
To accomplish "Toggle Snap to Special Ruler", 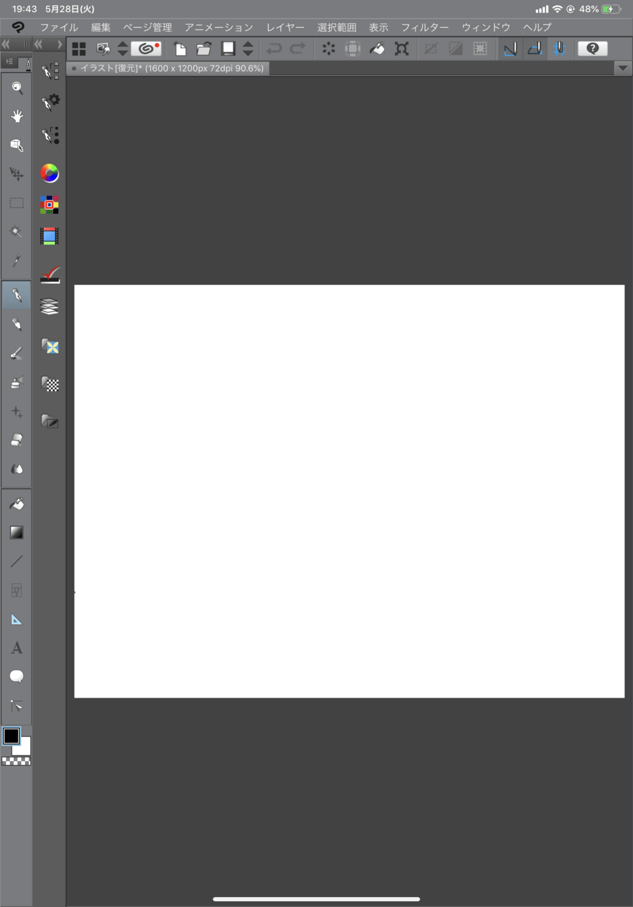I will tap(535, 48).
